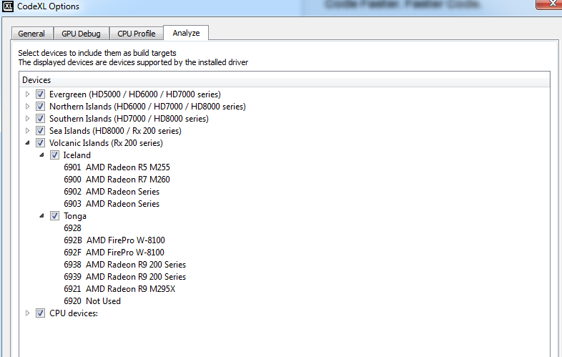
Task: Toggle the CPU devices checkbox
Action: pos(40,313)
